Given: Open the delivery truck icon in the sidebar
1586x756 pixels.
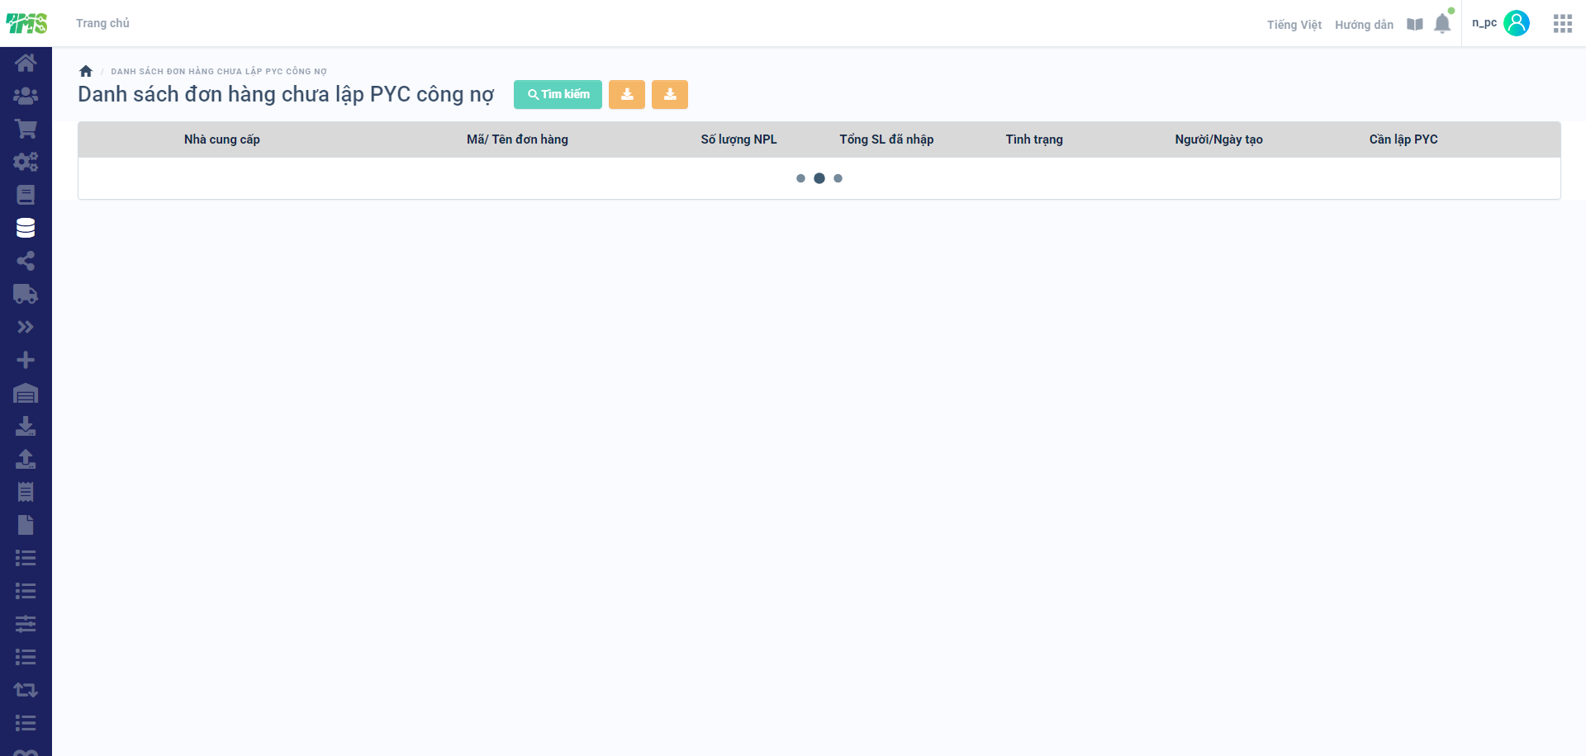Looking at the screenshot, I should 26,294.
